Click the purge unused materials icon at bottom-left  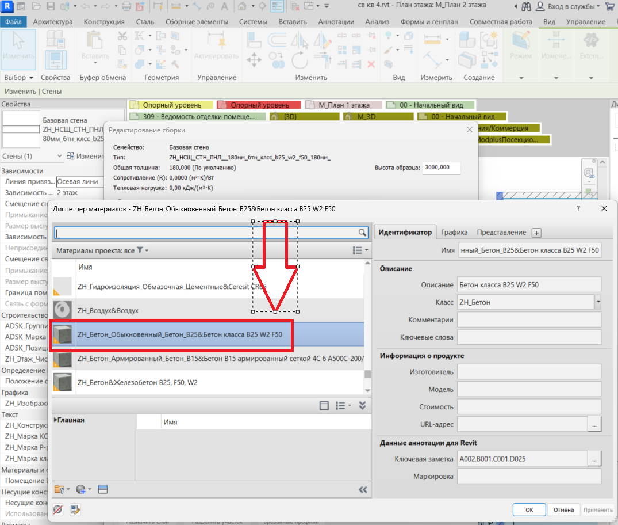(58, 509)
